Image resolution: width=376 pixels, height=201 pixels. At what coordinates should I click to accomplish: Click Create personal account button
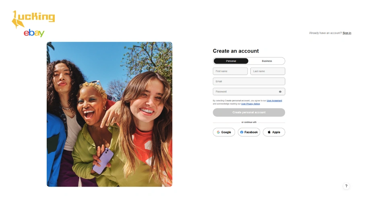click(249, 112)
